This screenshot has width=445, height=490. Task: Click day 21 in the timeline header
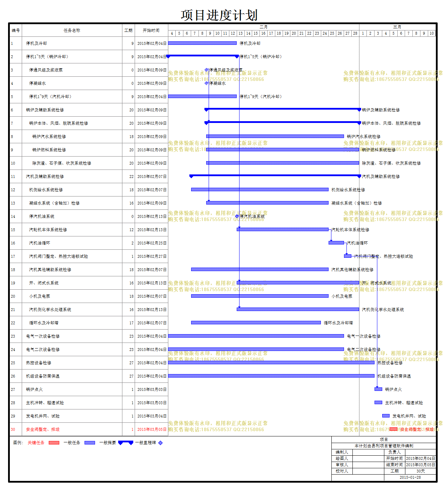(302, 34)
